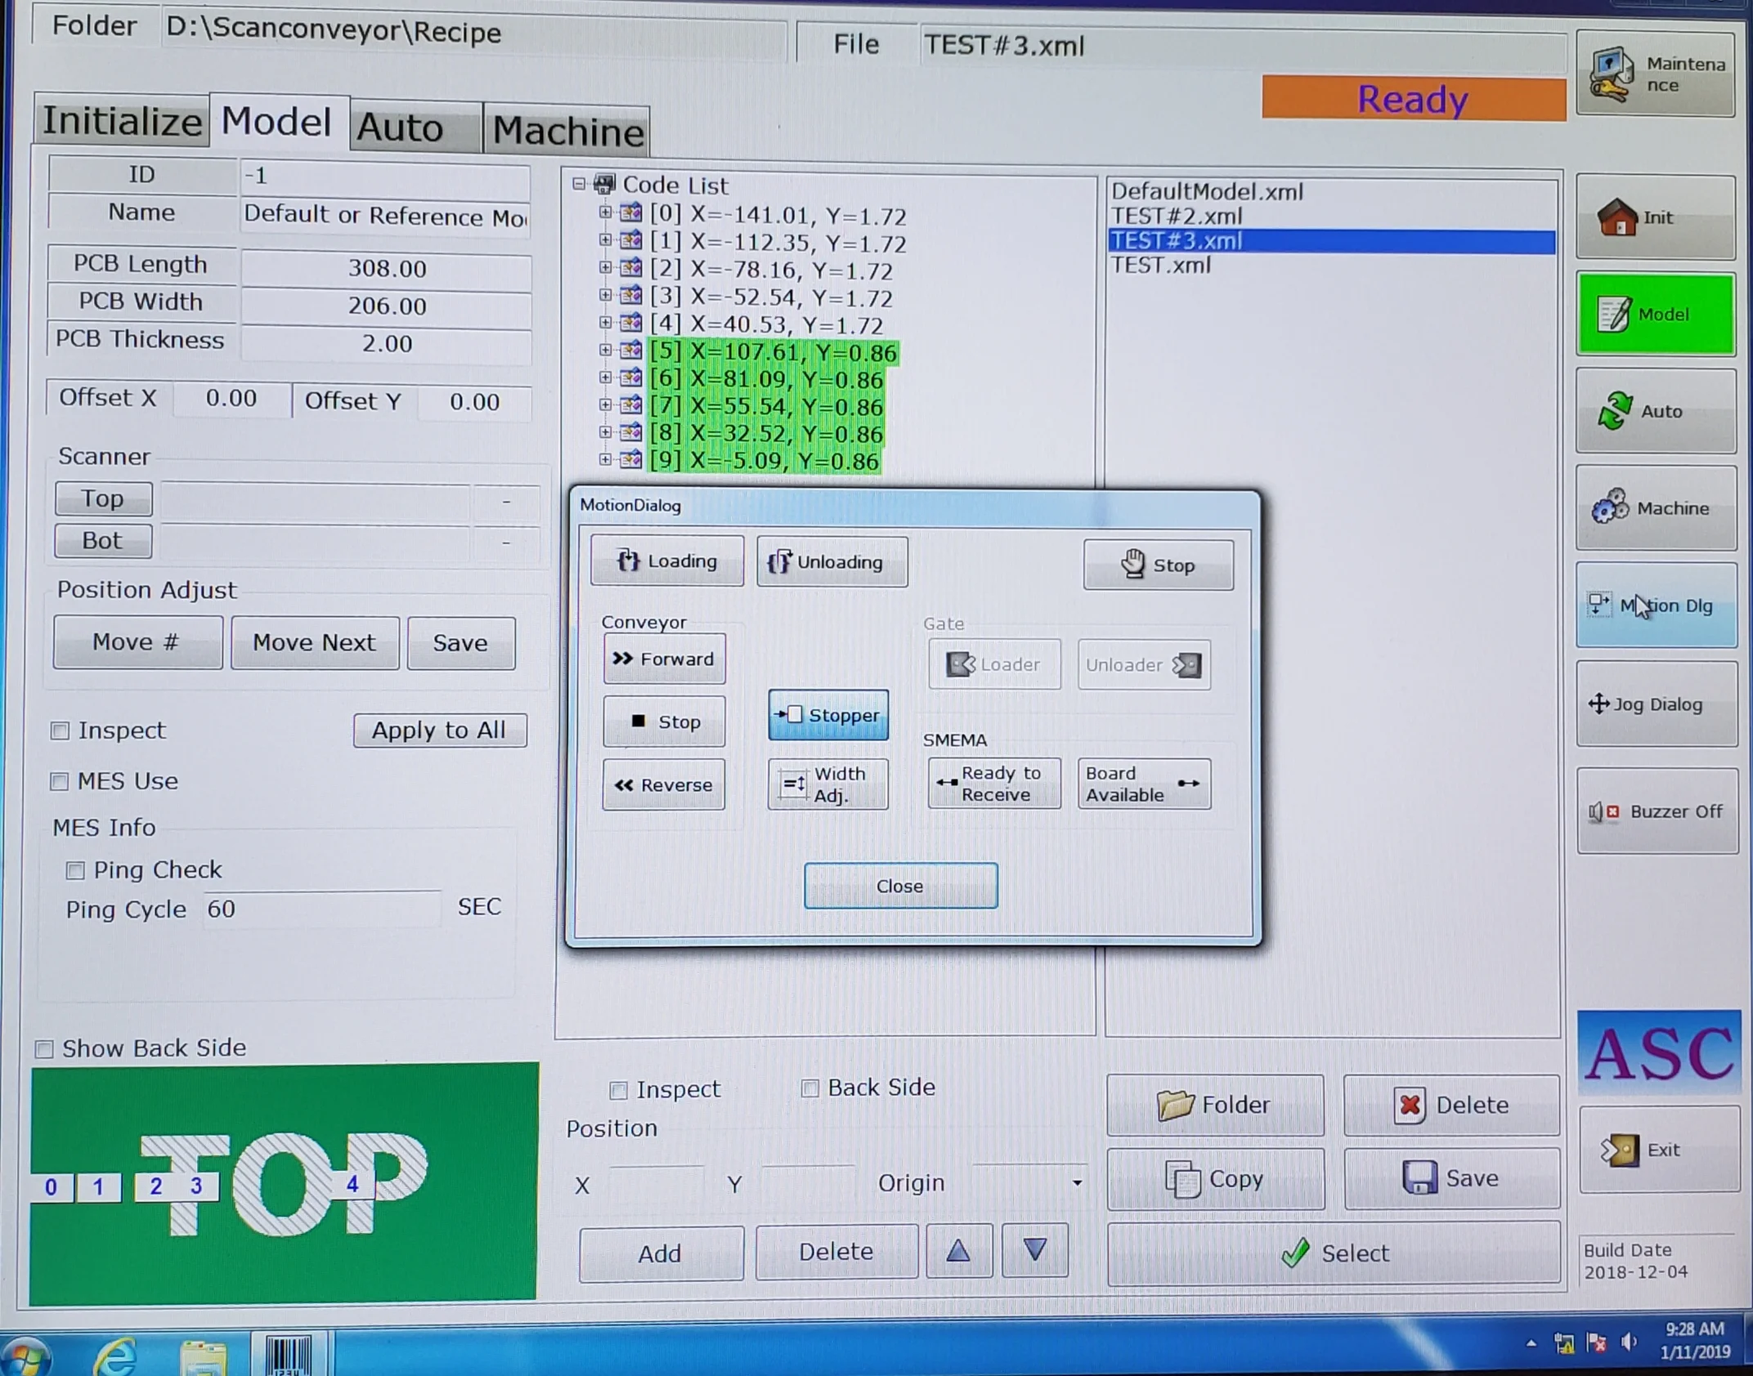Click the barcode app taskbar icon
Screen dimensions: 1753x1376
pyautogui.click(x=288, y=1355)
